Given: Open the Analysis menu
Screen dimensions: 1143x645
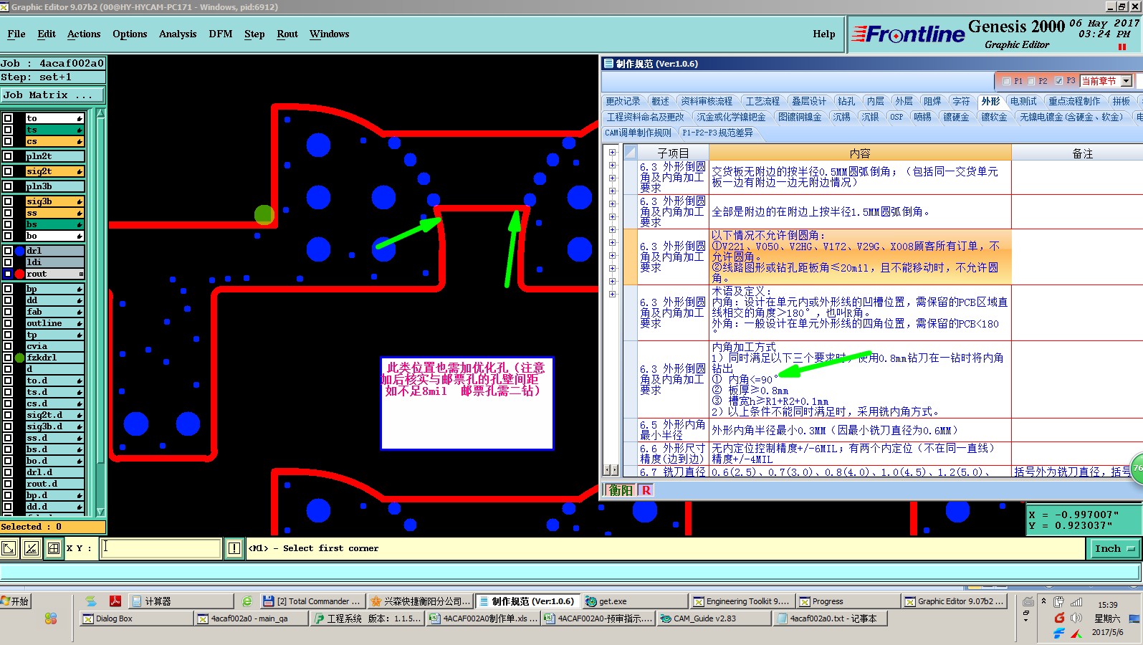Looking at the screenshot, I should pyautogui.click(x=178, y=34).
